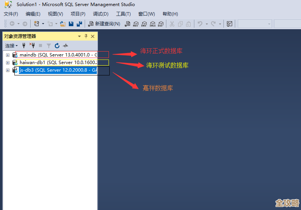
Task: Click the toolbar drag grip handle
Action: pos(5,24)
